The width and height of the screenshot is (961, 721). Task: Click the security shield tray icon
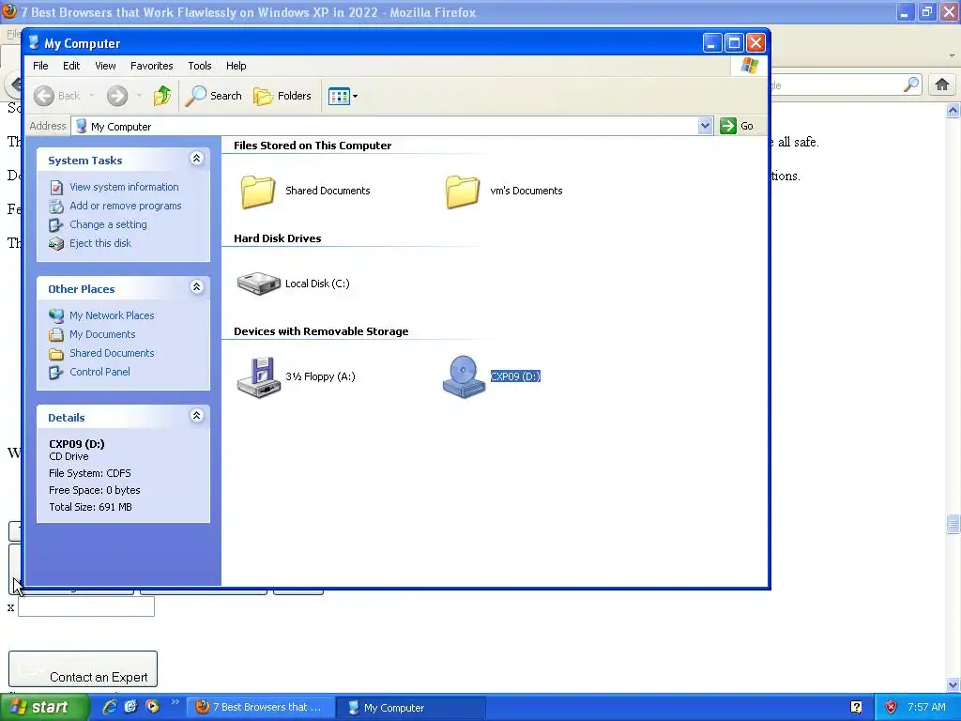(x=891, y=708)
